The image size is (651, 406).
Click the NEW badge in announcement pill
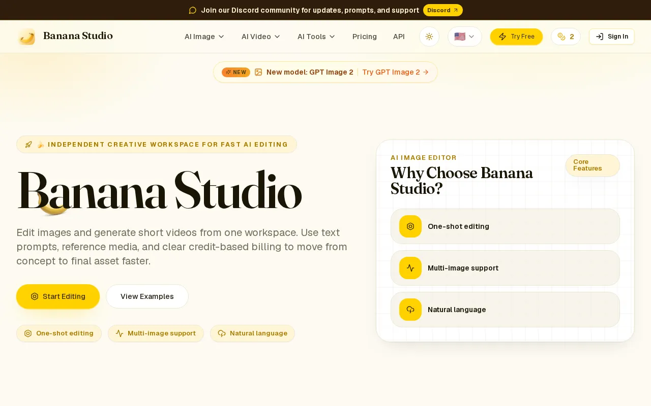pyautogui.click(x=236, y=72)
